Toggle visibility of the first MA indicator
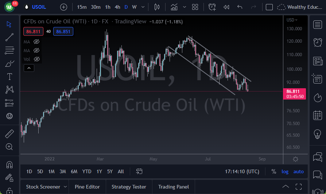This screenshot has height=194, width=326. (x=36, y=42)
